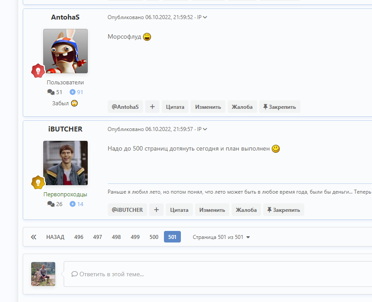This screenshot has height=302, width=372.
Task: Mention user with @AntohaS button
Action: (125, 107)
